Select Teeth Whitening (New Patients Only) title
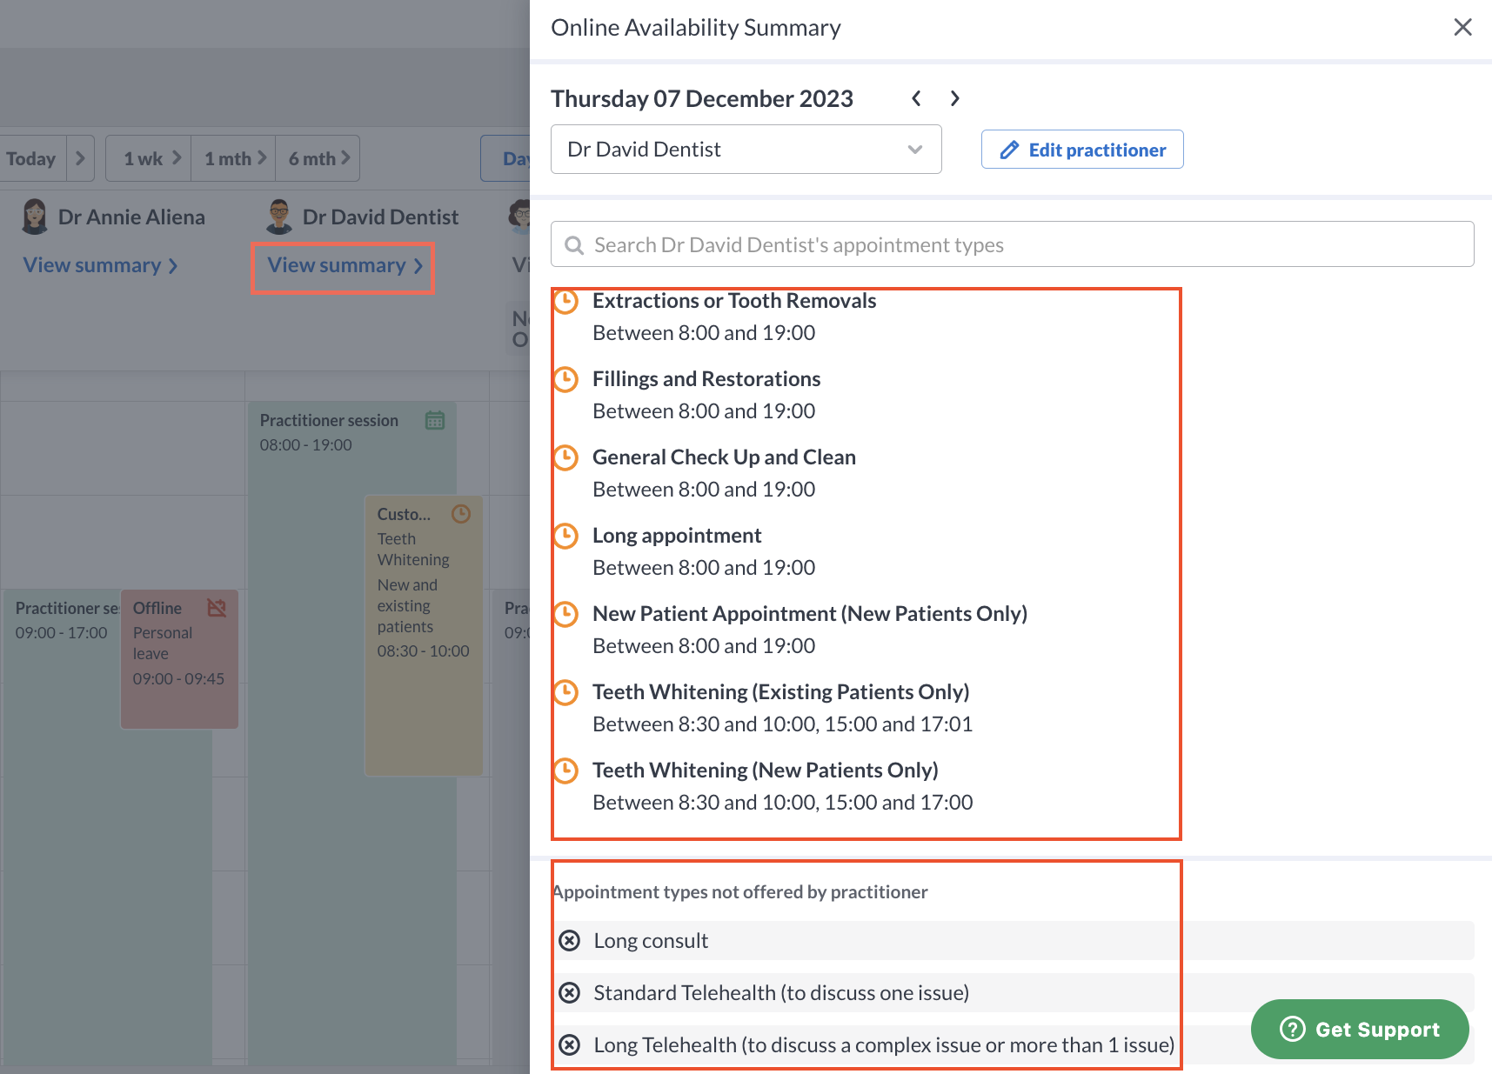Image resolution: width=1492 pixels, height=1074 pixels. tap(766, 770)
